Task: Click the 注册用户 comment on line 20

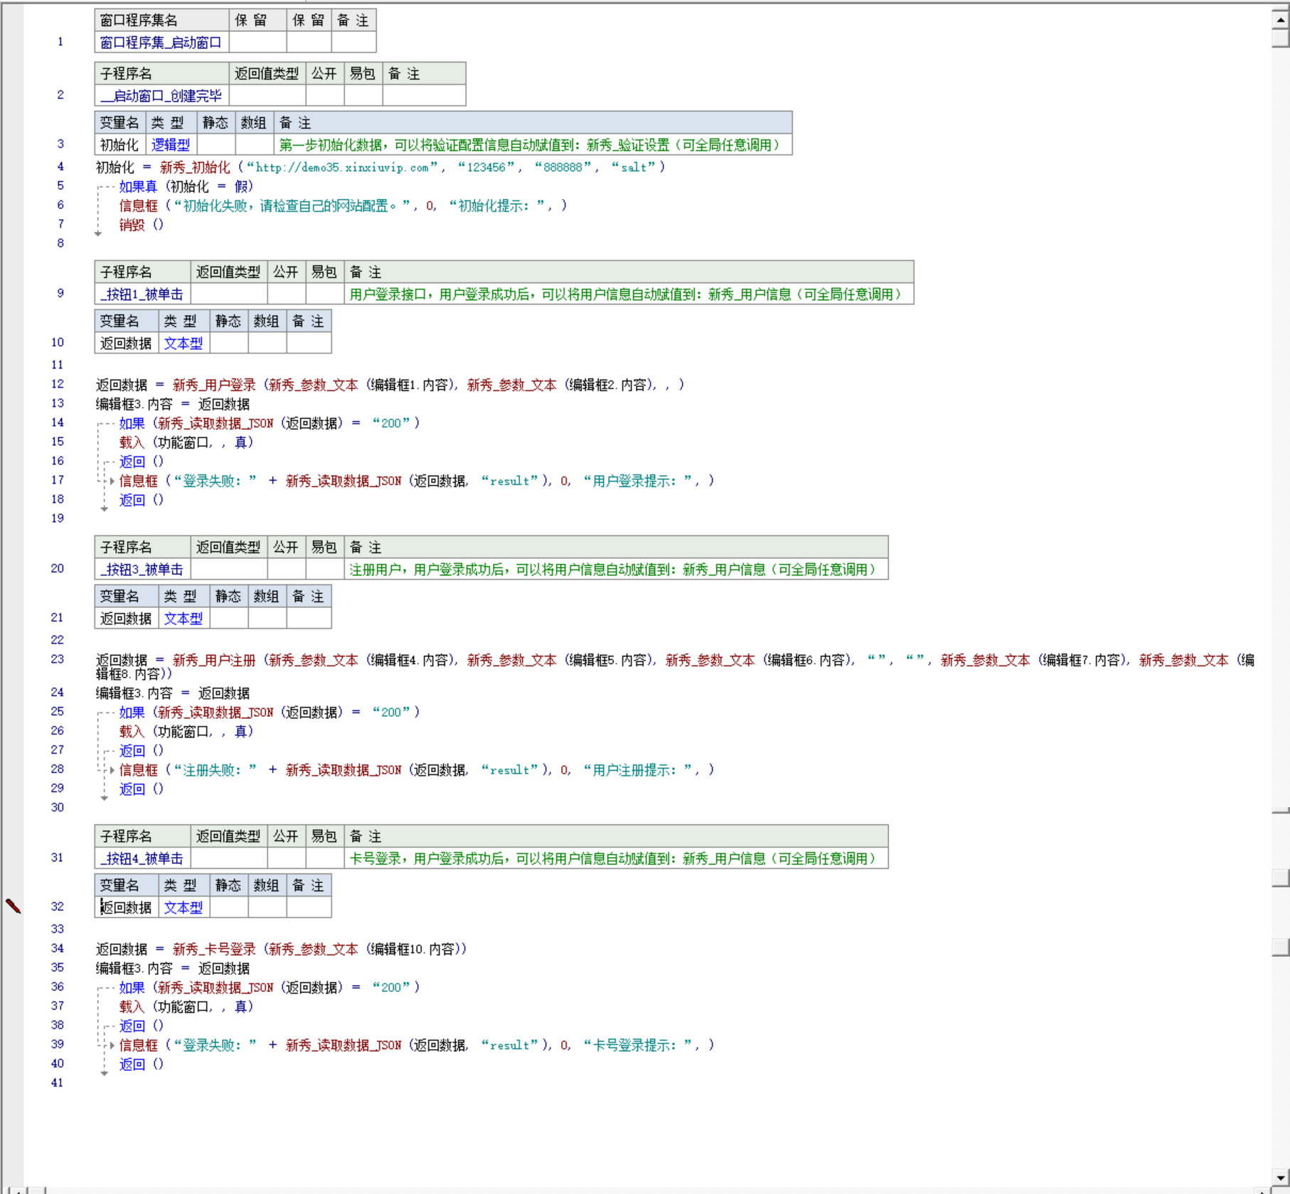Action: tap(613, 570)
